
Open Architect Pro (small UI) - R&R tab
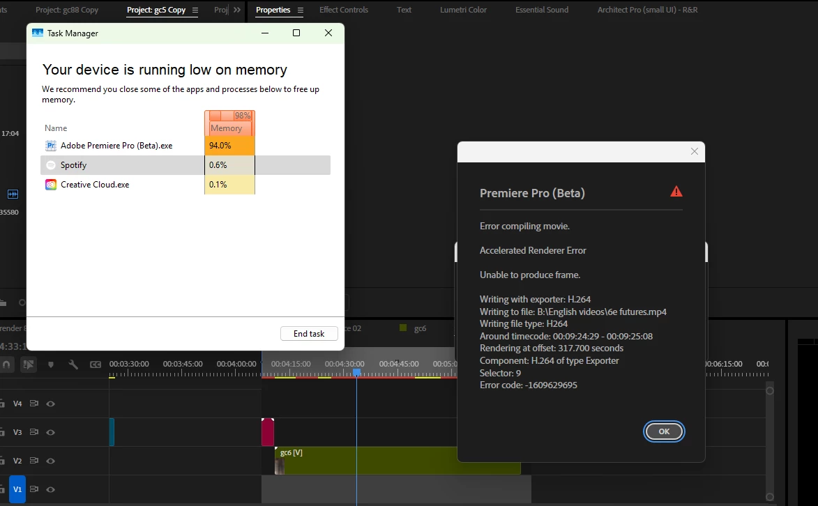pos(647,10)
